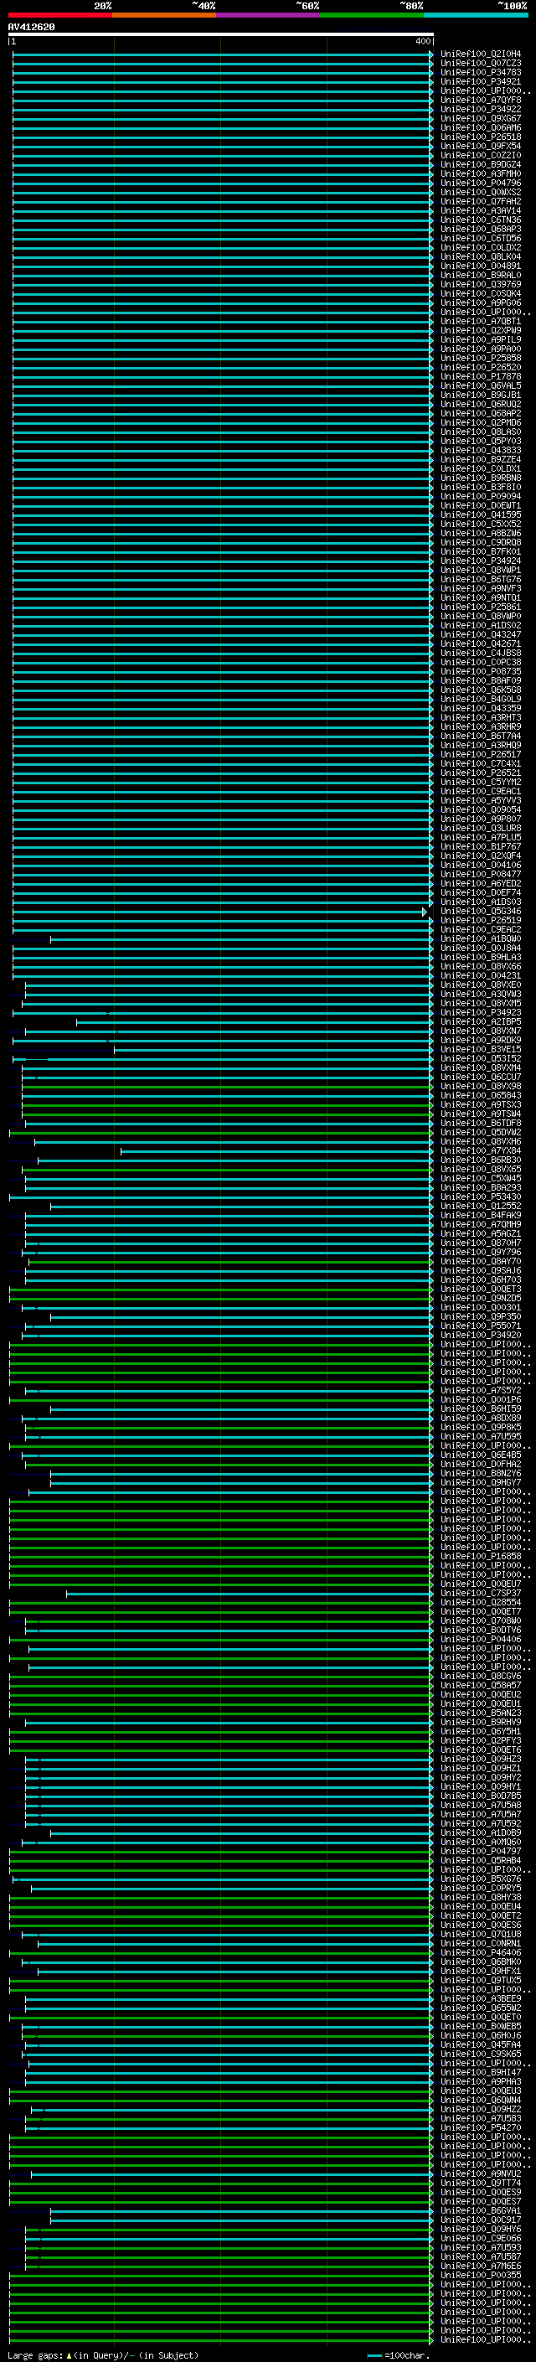This screenshot has height=2362, width=536.
Task: Select the UniRef100_B5XG76 label
Action: 481,1879
